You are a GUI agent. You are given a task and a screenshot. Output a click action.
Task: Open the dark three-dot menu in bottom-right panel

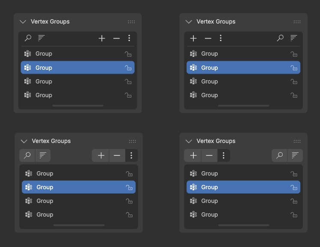(x=224, y=155)
